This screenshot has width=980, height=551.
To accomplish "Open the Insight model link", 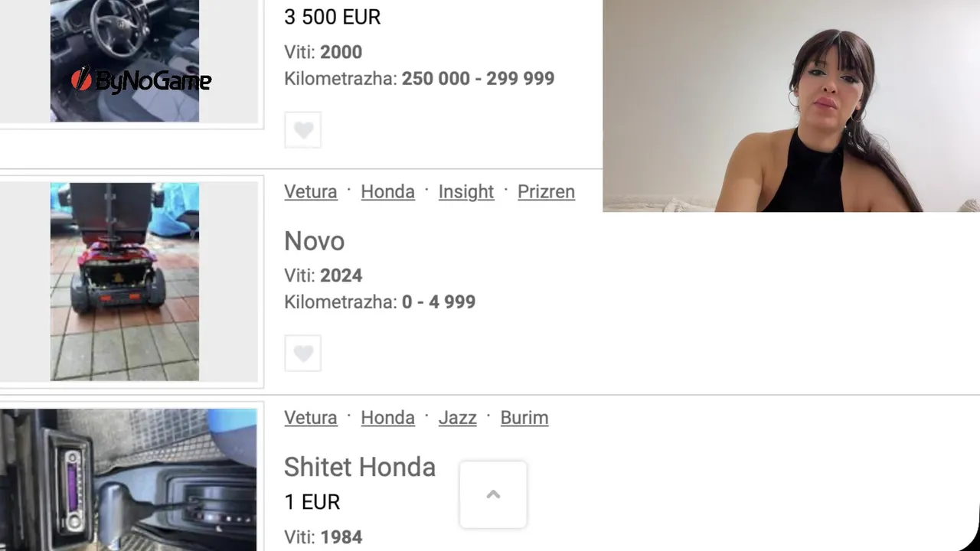I will pos(466,191).
